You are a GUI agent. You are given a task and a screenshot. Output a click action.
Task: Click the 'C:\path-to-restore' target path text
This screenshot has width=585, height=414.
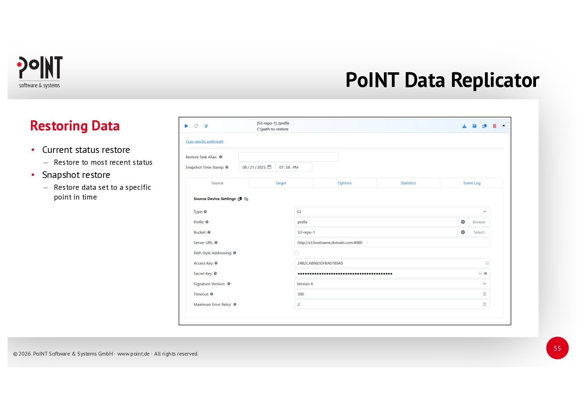click(273, 129)
